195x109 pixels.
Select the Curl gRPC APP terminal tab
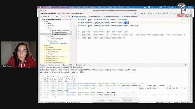[x=80, y=65]
